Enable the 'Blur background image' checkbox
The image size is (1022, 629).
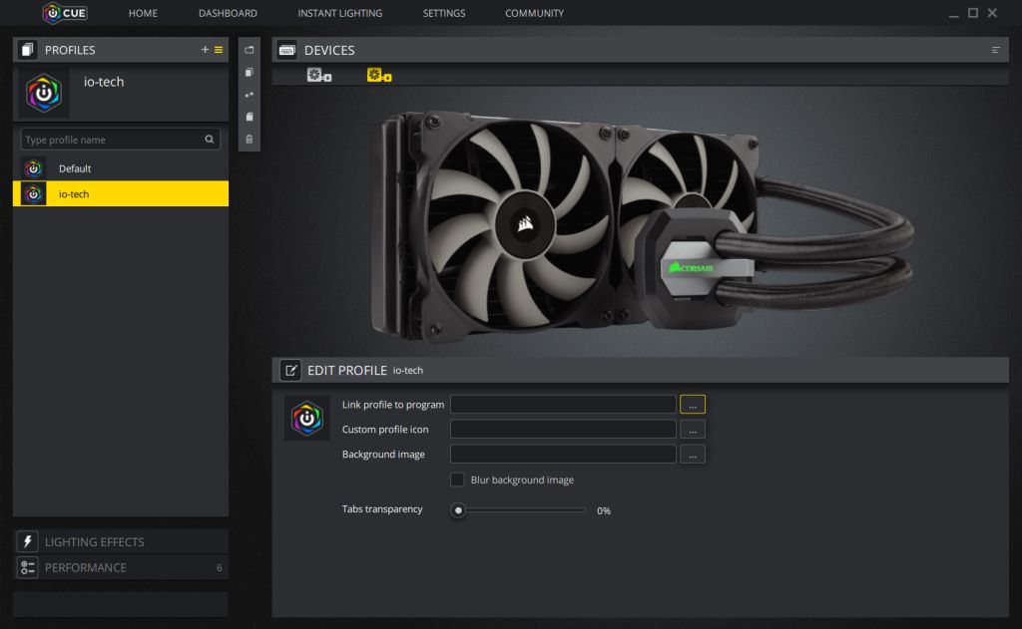[457, 479]
